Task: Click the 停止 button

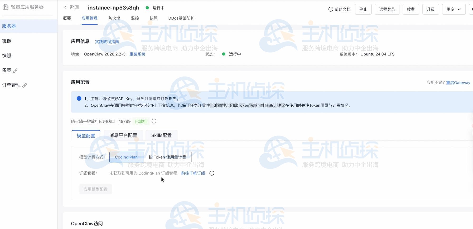Action: coord(363,9)
